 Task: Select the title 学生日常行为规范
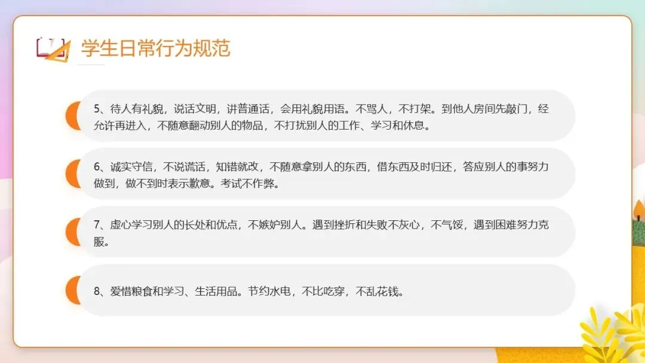155,48
